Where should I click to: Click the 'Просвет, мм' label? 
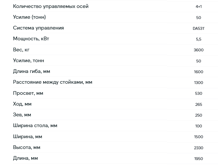(28, 93)
